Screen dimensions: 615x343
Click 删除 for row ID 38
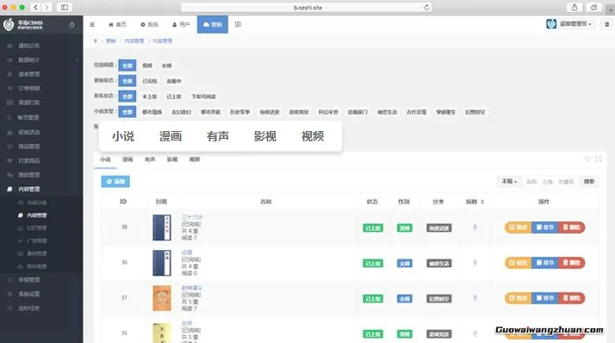click(x=572, y=228)
